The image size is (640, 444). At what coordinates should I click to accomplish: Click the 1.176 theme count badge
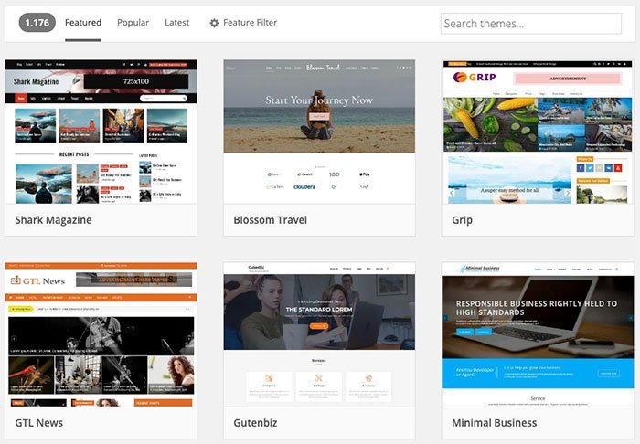[37, 23]
